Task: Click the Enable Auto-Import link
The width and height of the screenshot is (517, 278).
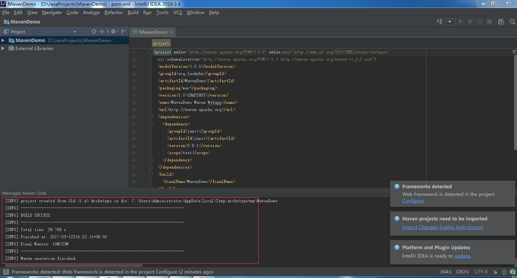Action: click(x=461, y=227)
